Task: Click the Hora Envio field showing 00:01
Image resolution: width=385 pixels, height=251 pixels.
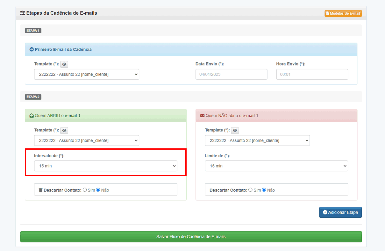Action: click(312, 74)
